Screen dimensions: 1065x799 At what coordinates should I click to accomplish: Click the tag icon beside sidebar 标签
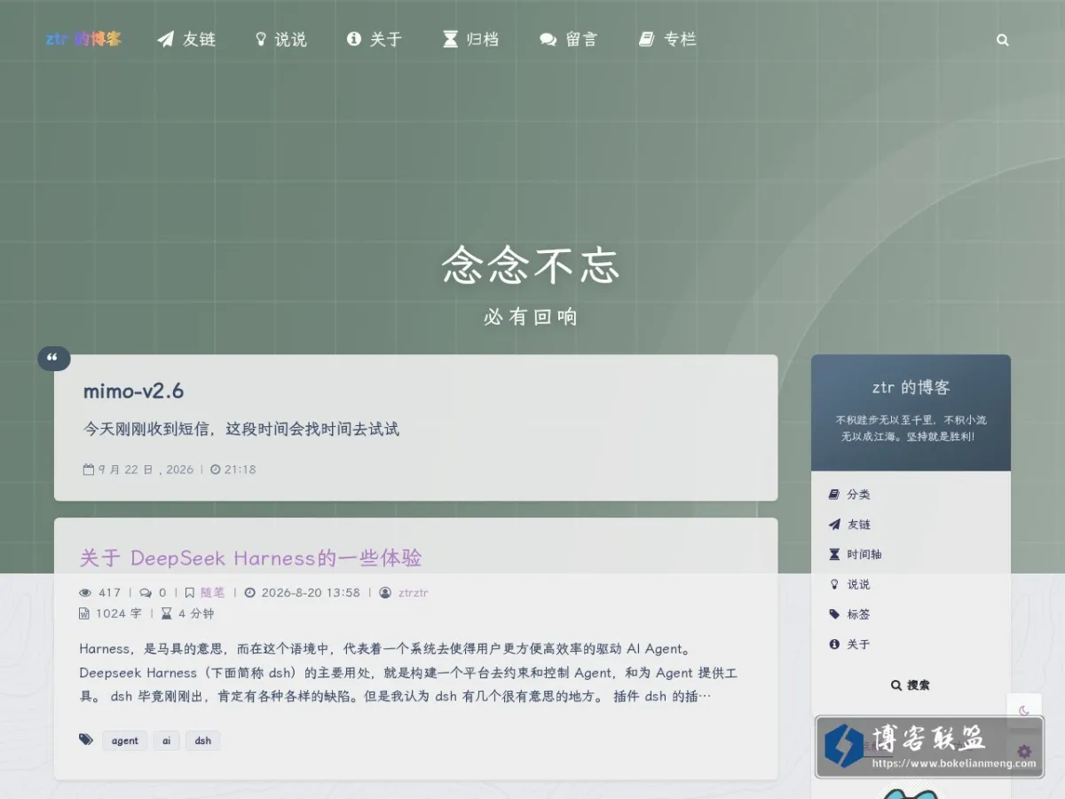click(834, 614)
